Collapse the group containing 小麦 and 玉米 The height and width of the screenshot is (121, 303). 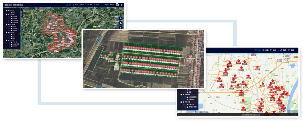click(6, 32)
